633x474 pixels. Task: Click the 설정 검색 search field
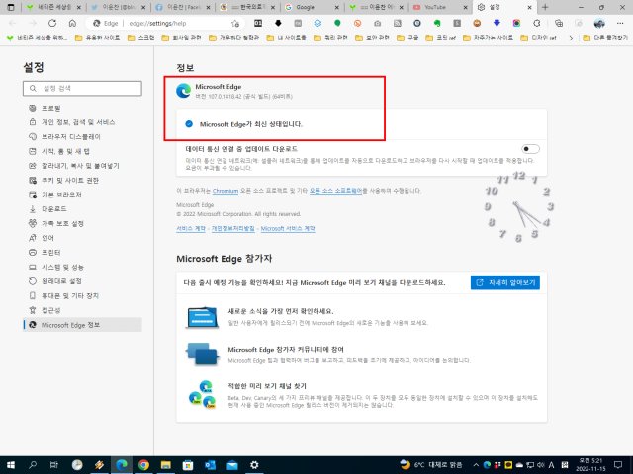pos(82,88)
